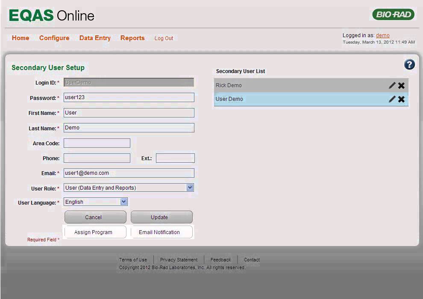Image resolution: width=423 pixels, height=299 pixels.
Task: Open the Feedback link
Action: tap(220, 260)
